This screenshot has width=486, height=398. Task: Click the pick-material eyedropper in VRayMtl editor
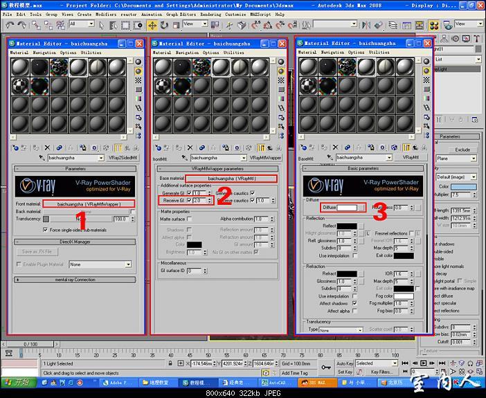[x=330, y=157]
